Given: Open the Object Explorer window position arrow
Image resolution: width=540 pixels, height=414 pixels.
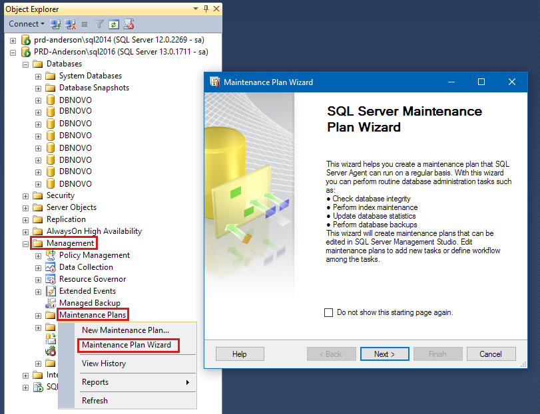Looking at the screenshot, I should [x=196, y=9].
